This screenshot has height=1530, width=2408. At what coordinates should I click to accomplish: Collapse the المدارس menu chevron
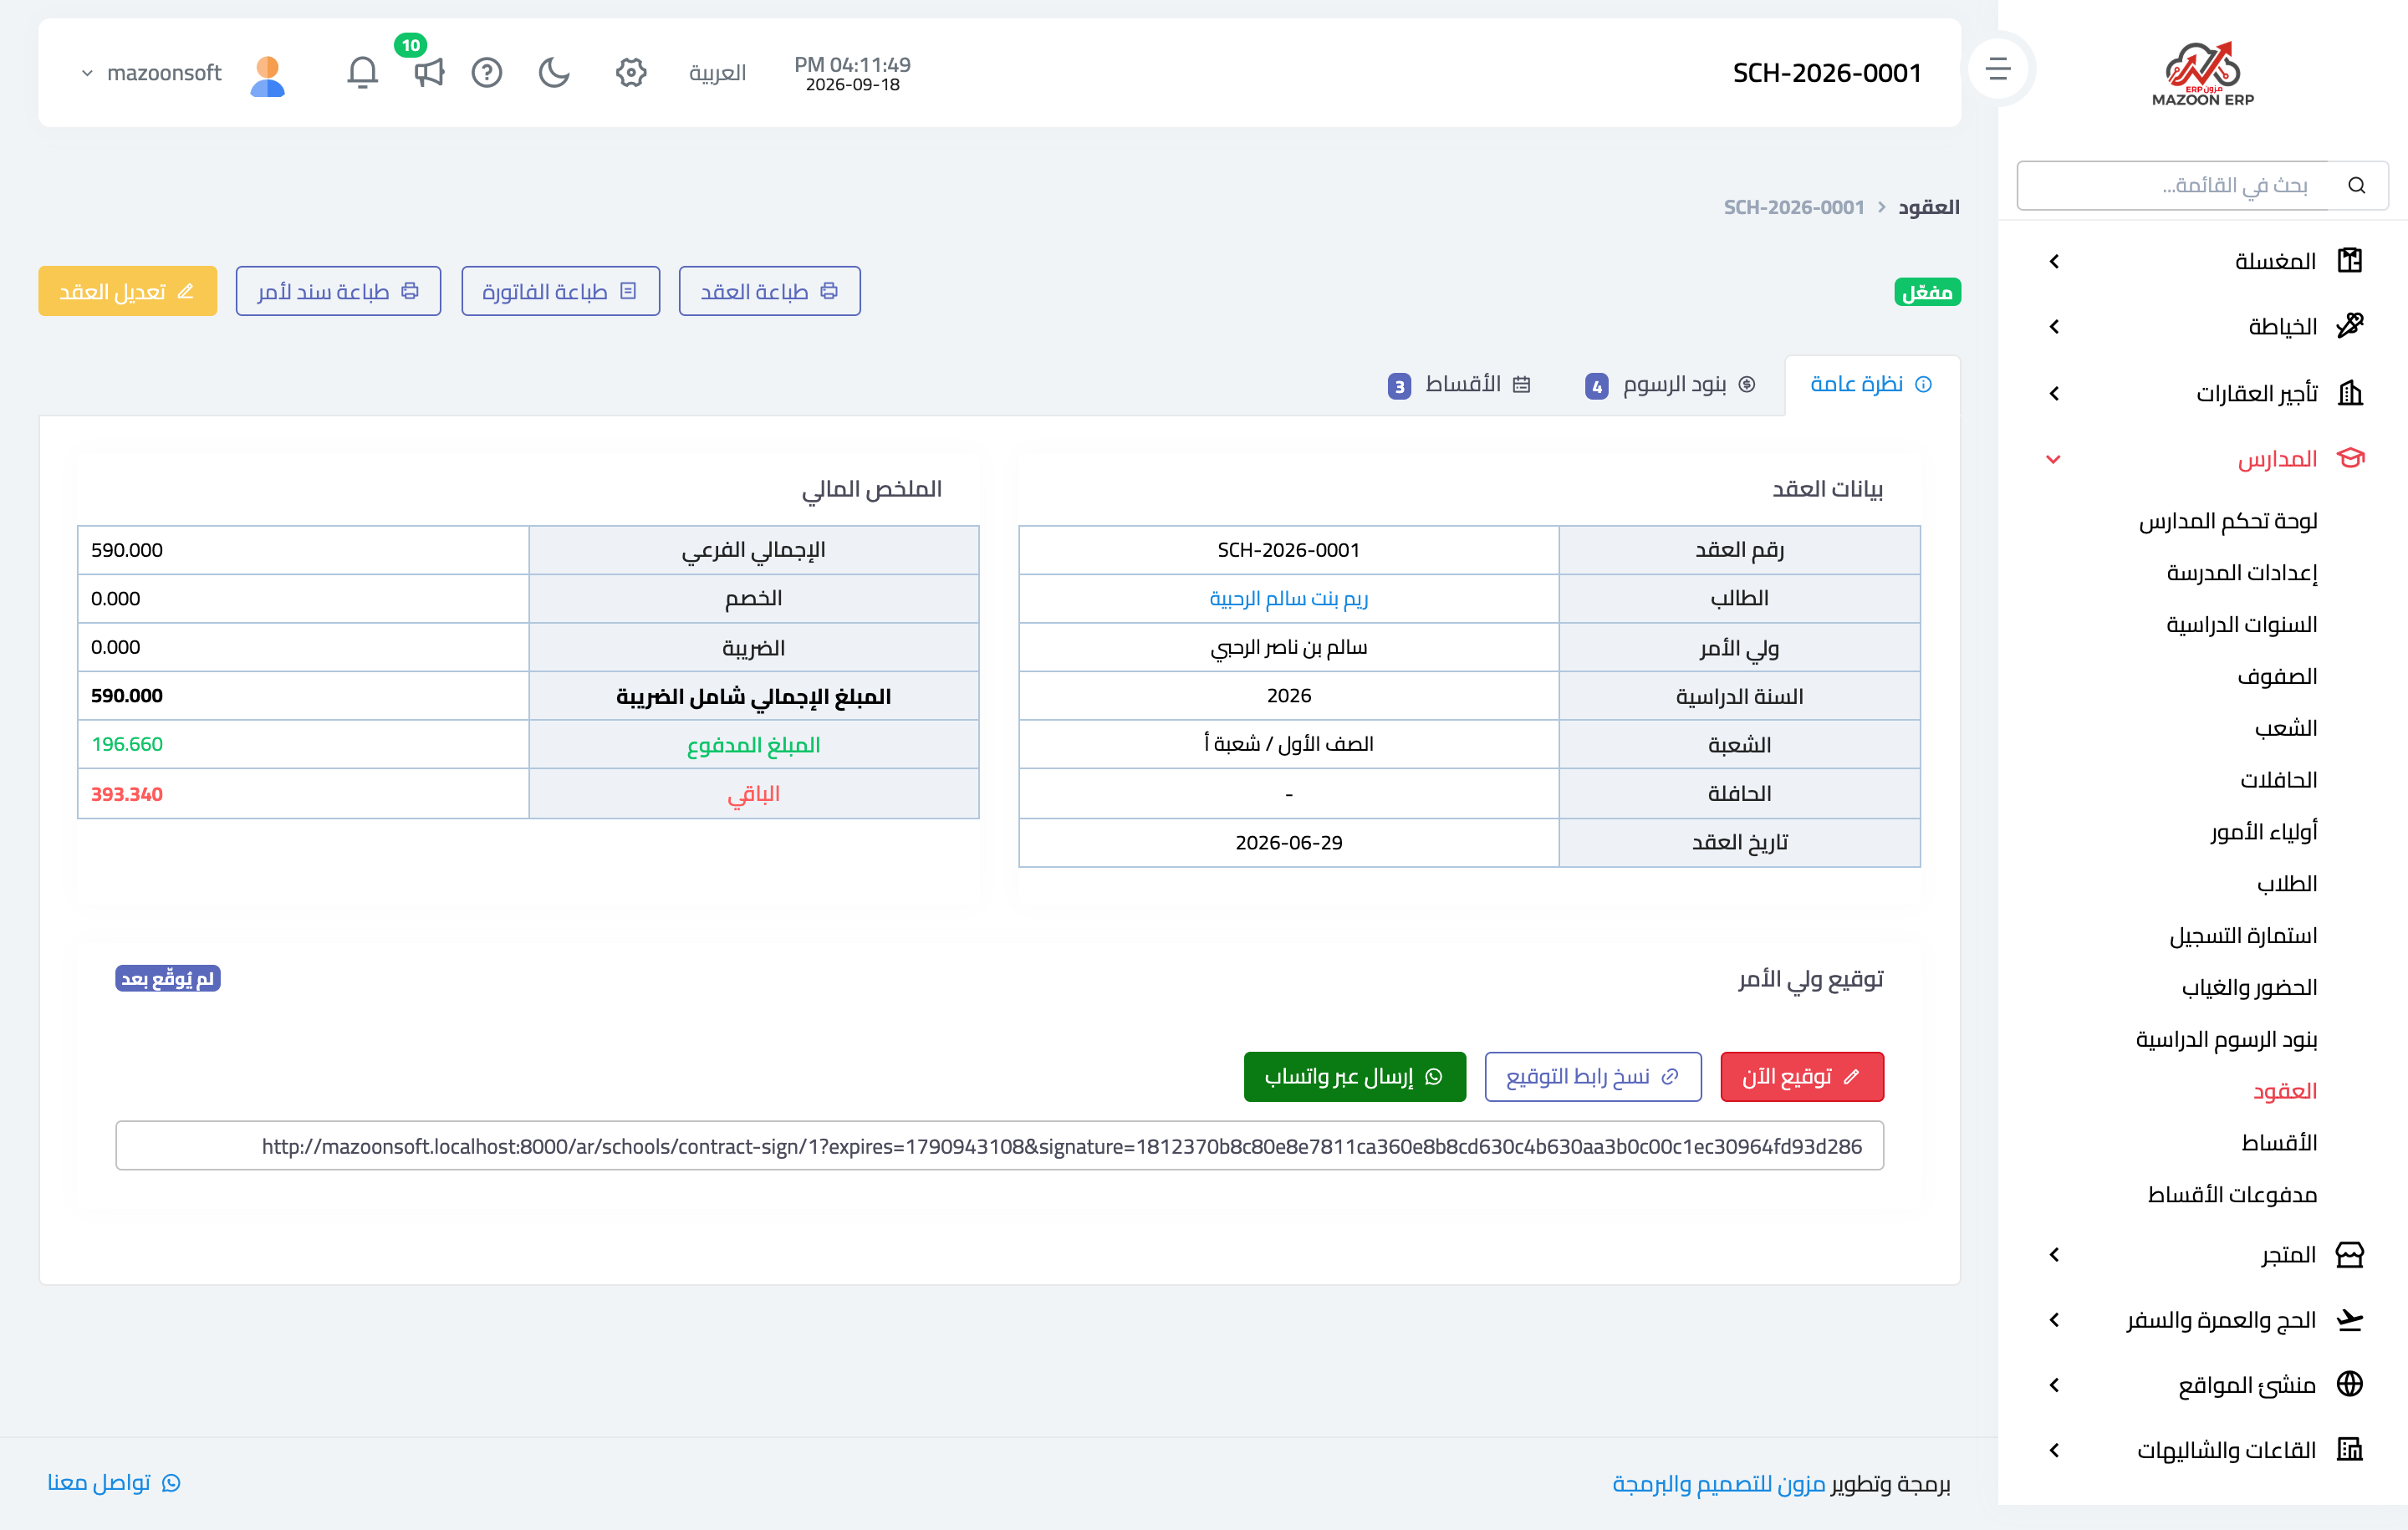click(2054, 459)
